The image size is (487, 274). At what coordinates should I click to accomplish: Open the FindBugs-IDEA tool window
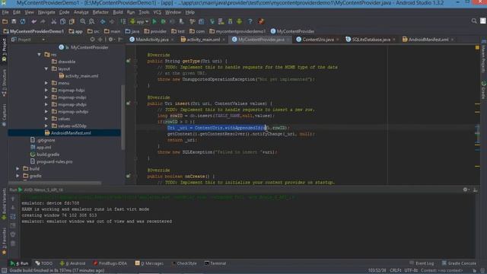click(110, 263)
